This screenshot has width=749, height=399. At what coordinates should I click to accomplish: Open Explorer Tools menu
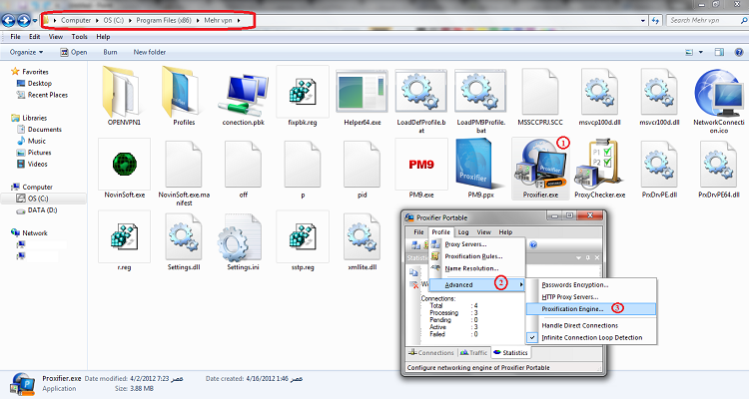coord(79,36)
